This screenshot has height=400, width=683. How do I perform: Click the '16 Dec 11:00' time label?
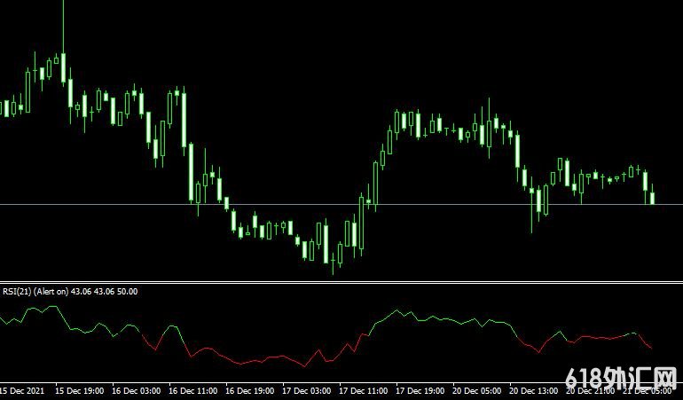(193, 391)
